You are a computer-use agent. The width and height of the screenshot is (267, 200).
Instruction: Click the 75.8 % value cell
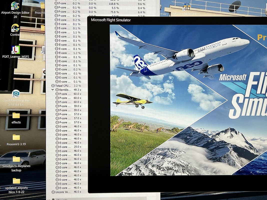(115, 12)
